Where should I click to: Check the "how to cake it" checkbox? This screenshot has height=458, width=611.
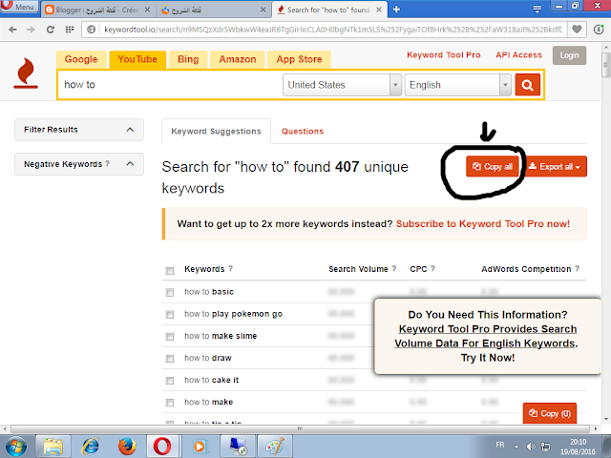coord(170,381)
